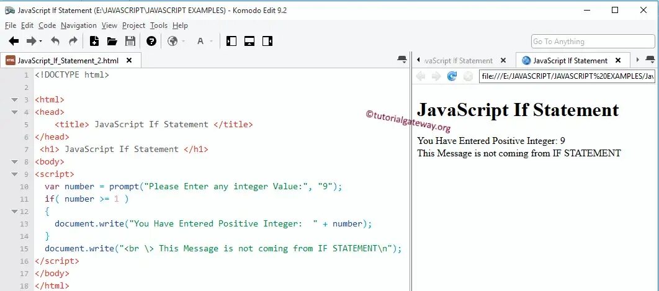This screenshot has width=659, height=291.
Task: Close the active JavaScript If Statement preview tab
Action: (618, 61)
